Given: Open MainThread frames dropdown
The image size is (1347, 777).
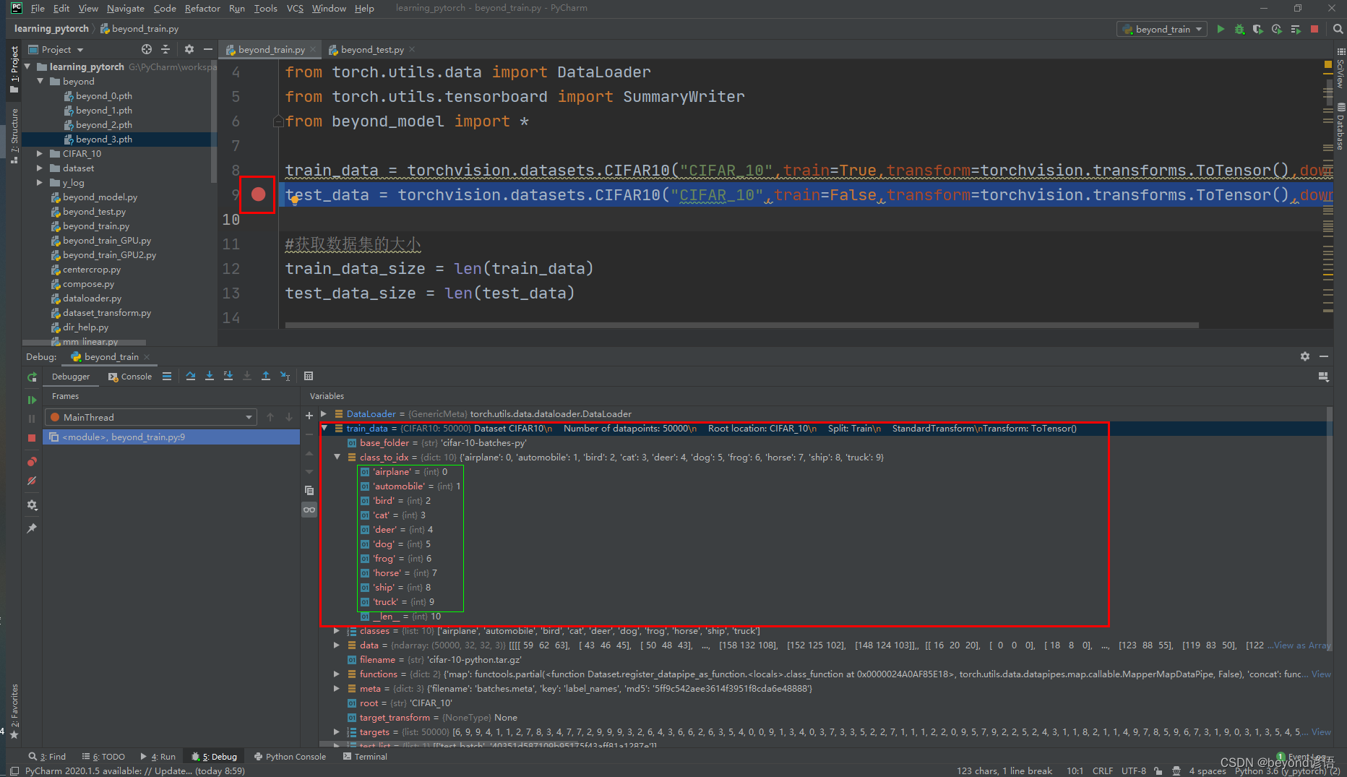Looking at the screenshot, I should tap(152, 417).
